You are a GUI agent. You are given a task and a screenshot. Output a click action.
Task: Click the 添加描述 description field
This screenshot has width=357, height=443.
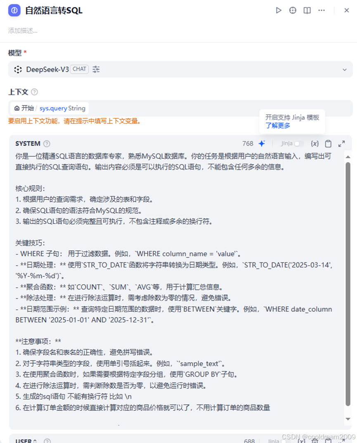(x=23, y=31)
